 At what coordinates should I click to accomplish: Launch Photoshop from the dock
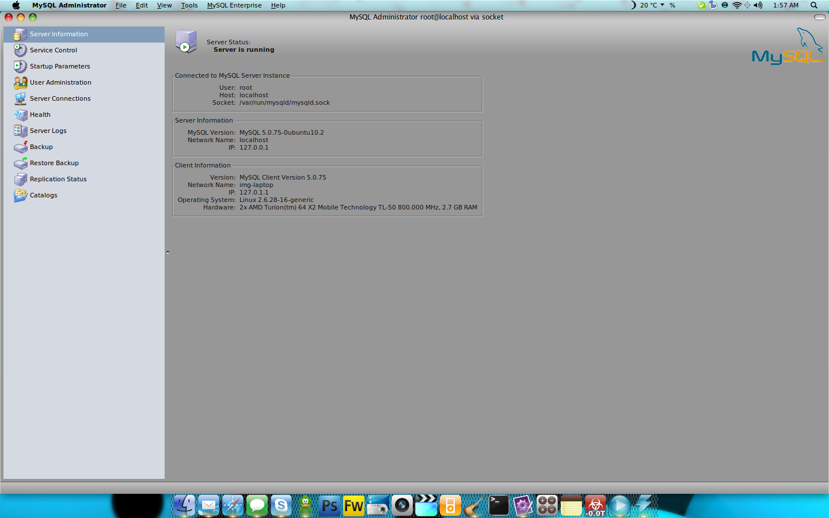[330, 506]
